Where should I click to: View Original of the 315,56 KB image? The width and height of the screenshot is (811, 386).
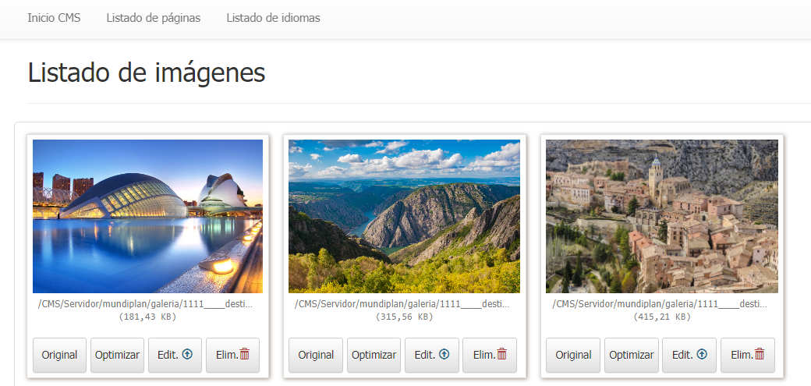point(316,355)
